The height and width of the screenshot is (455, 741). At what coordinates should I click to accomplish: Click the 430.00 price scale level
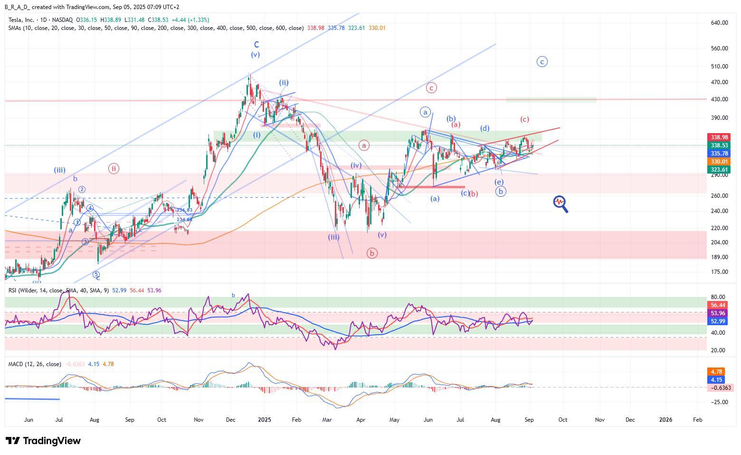719,99
